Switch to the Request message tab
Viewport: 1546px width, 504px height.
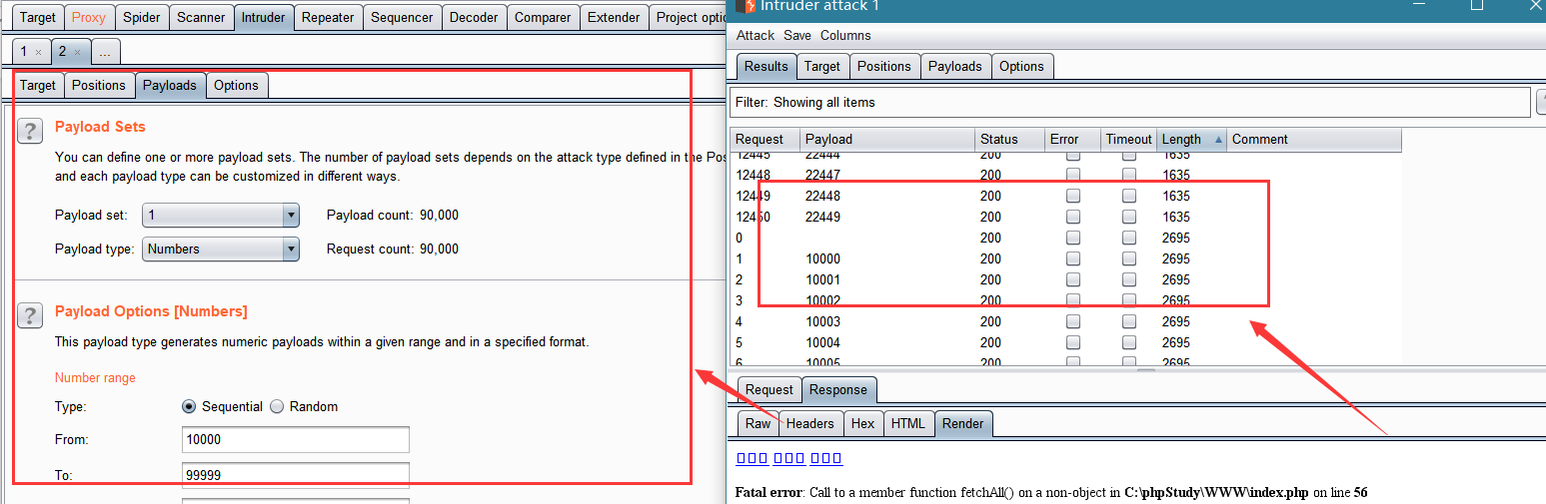coord(770,389)
